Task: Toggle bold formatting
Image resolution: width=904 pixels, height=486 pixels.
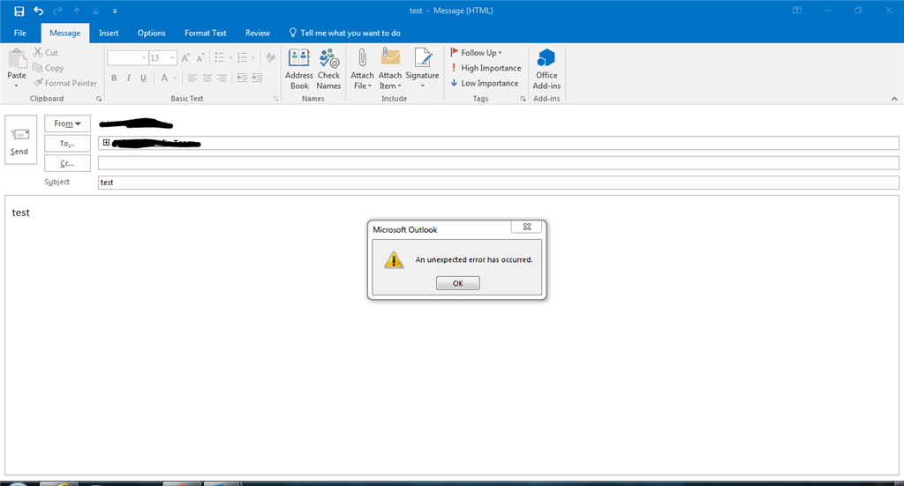Action: click(x=114, y=78)
